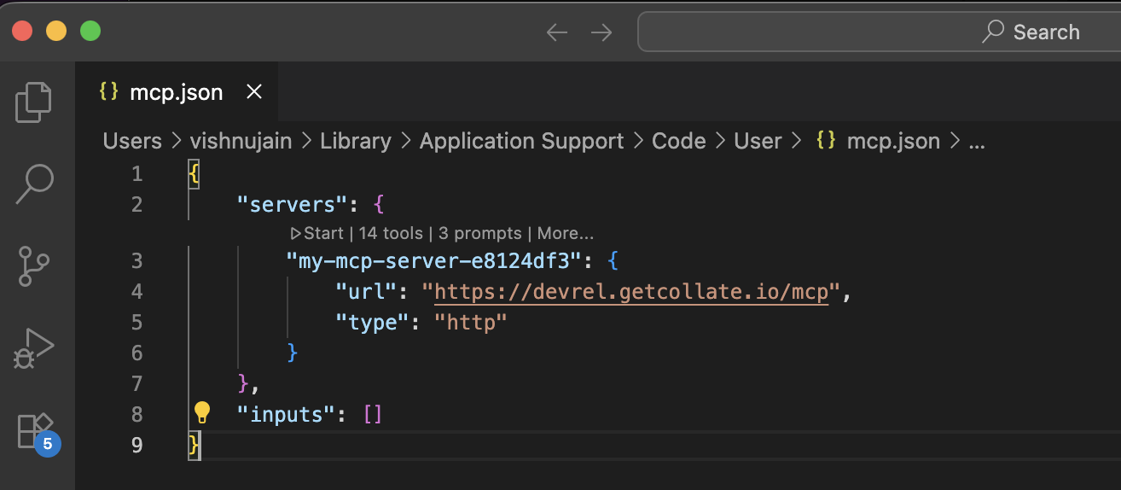
Task: Click the macOS red close window button
Action: point(22,32)
